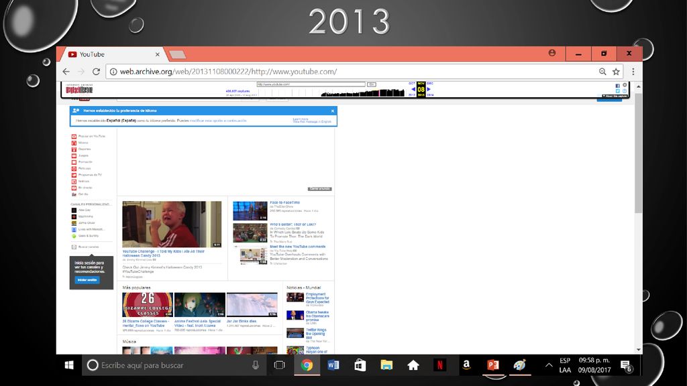Expand About this capture

point(615,96)
